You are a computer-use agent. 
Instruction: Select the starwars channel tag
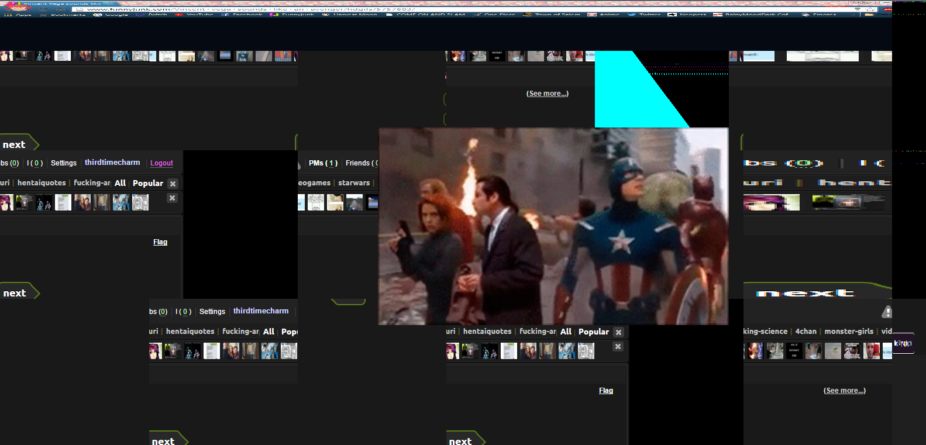tap(354, 183)
